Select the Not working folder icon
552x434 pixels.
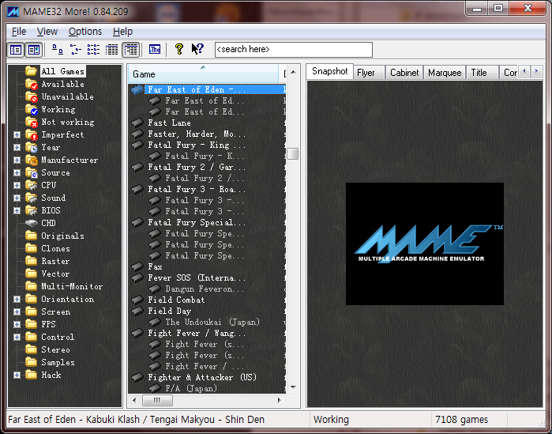[x=32, y=123]
